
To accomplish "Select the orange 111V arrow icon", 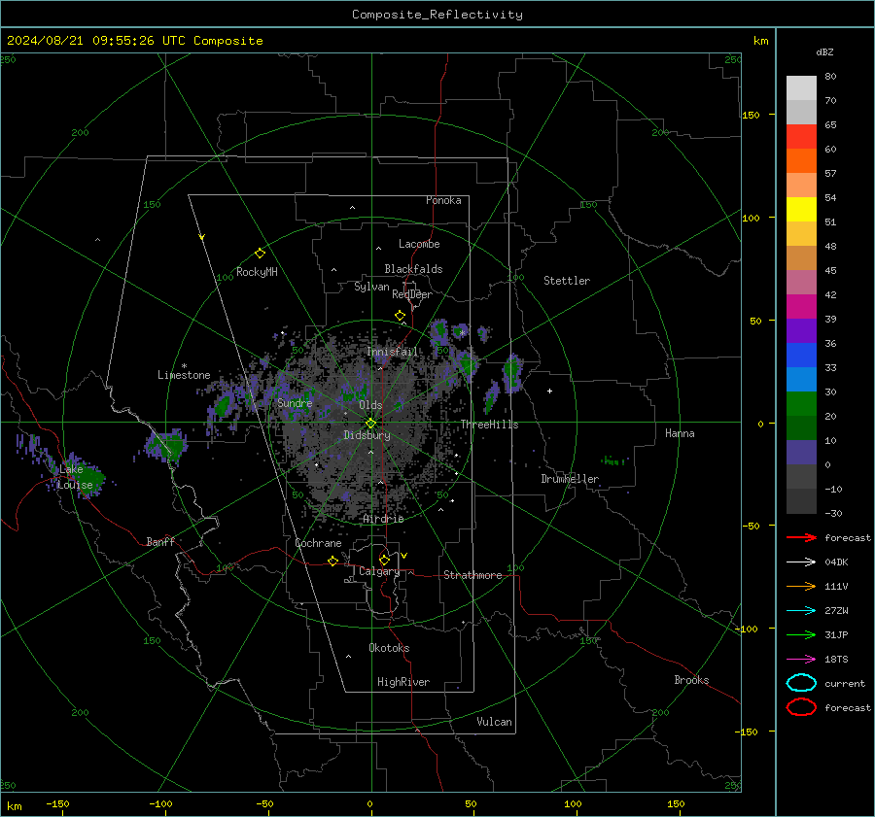I will tap(801, 586).
